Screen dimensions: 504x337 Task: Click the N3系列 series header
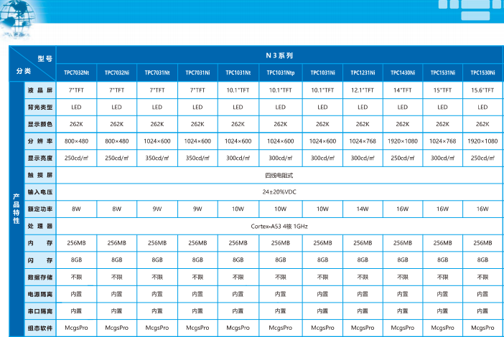[x=279, y=55]
